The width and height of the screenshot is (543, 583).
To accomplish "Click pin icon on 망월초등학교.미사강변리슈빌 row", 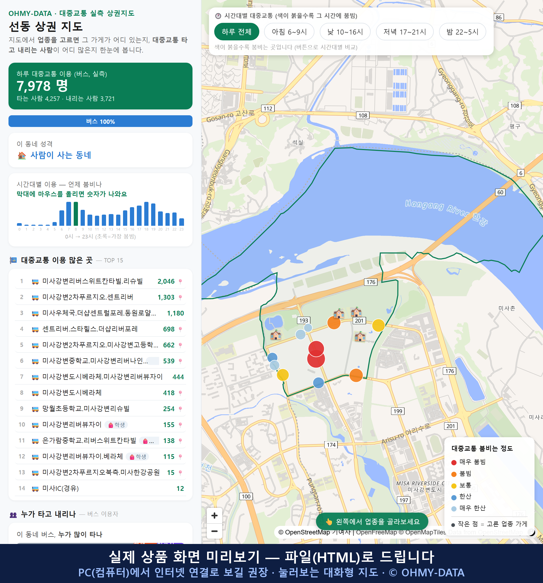I will click(x=180, y=408).
